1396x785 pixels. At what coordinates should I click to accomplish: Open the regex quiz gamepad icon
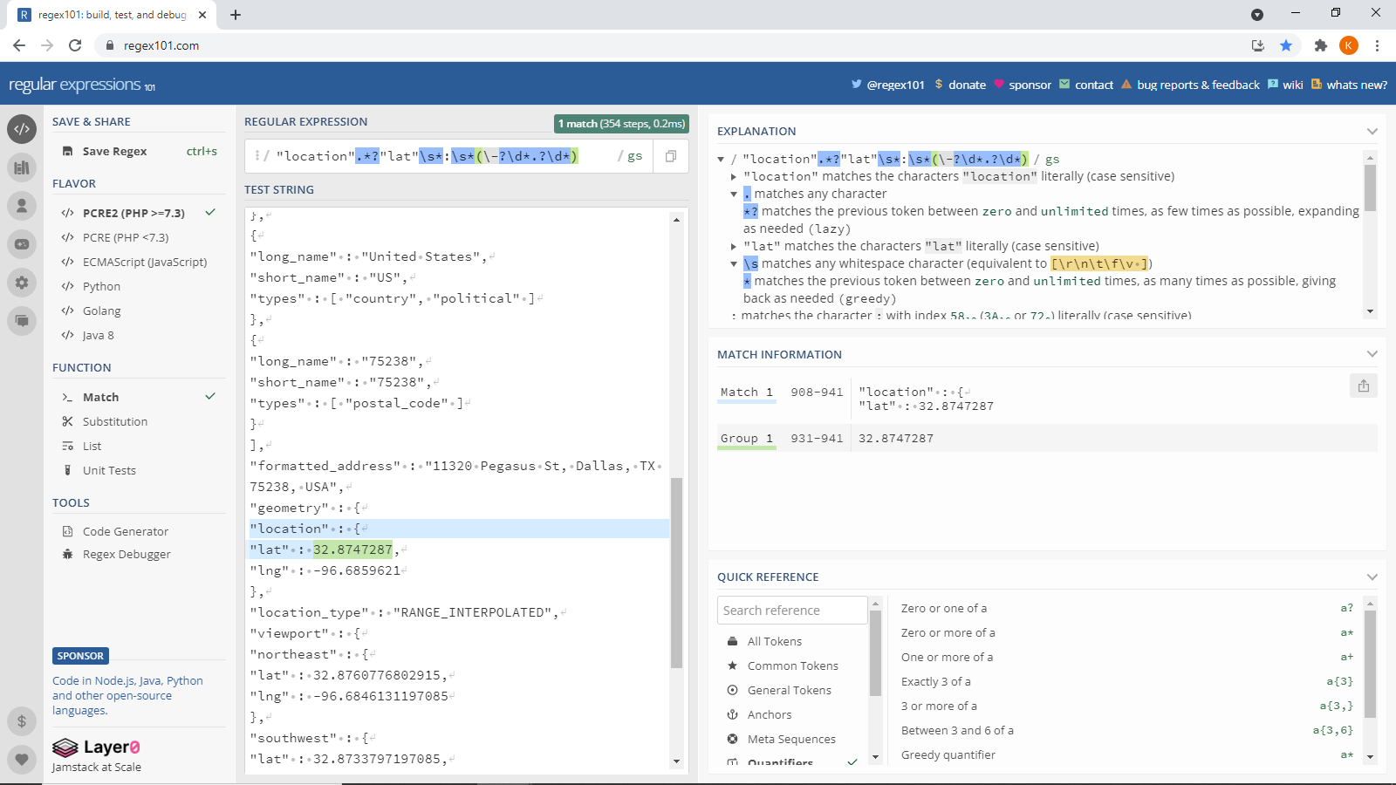click(x=22, y=244)
